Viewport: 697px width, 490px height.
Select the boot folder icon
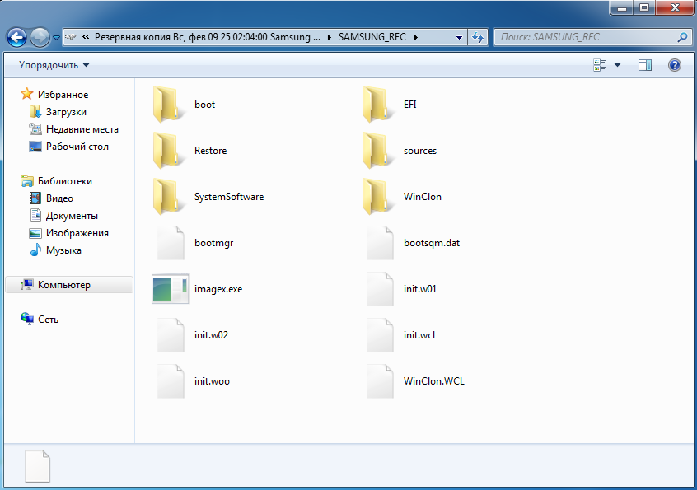[x=169, y=105]
